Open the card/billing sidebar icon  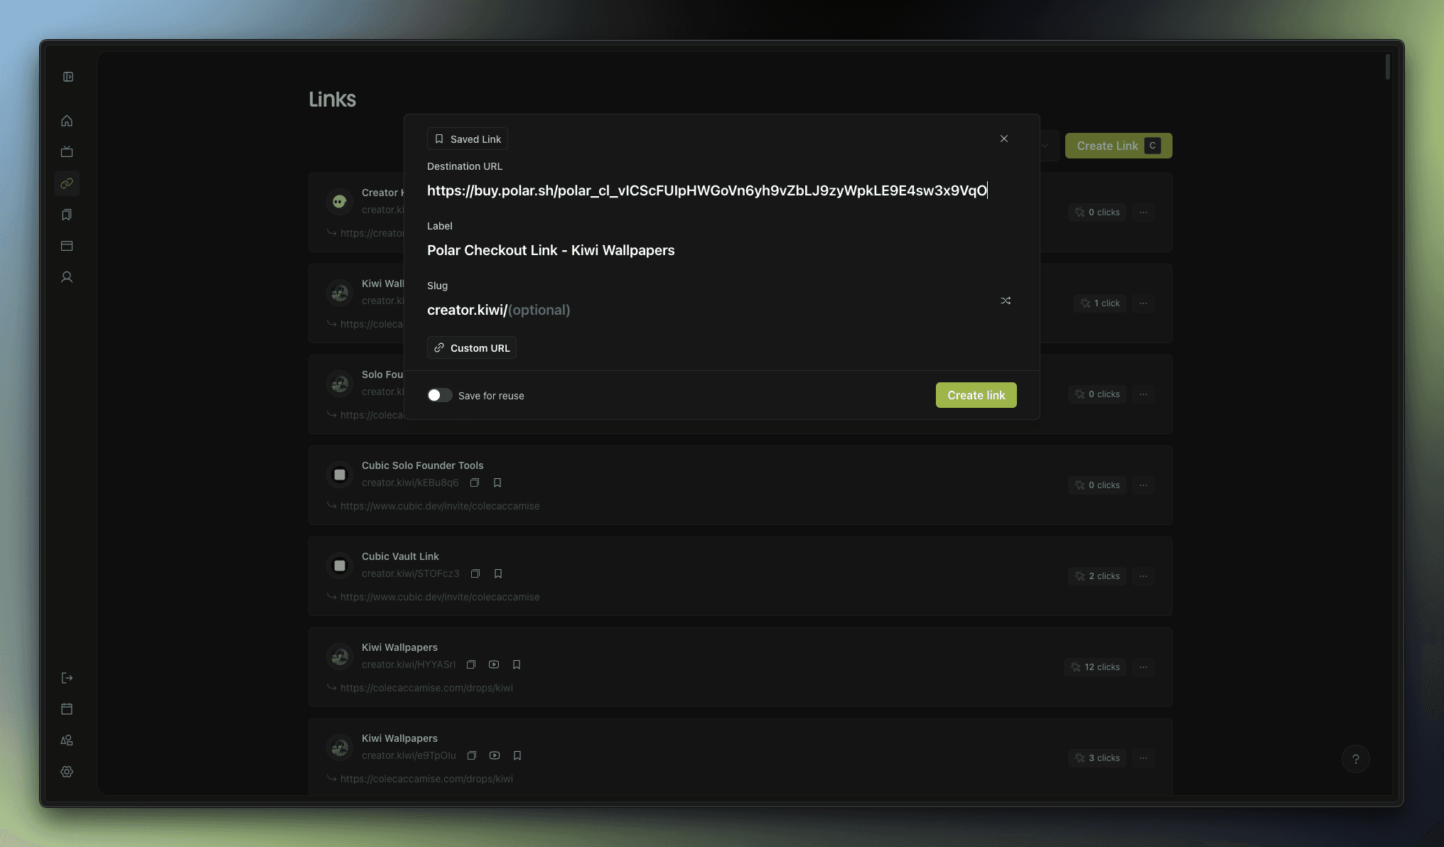pos(67,246)
